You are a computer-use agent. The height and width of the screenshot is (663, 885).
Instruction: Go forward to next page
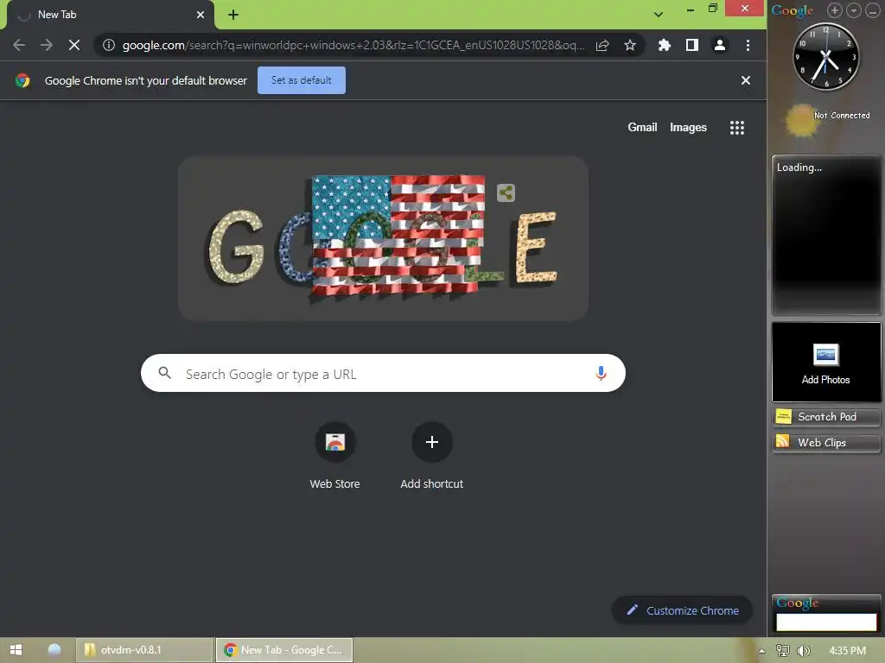(x=47, y=45)
